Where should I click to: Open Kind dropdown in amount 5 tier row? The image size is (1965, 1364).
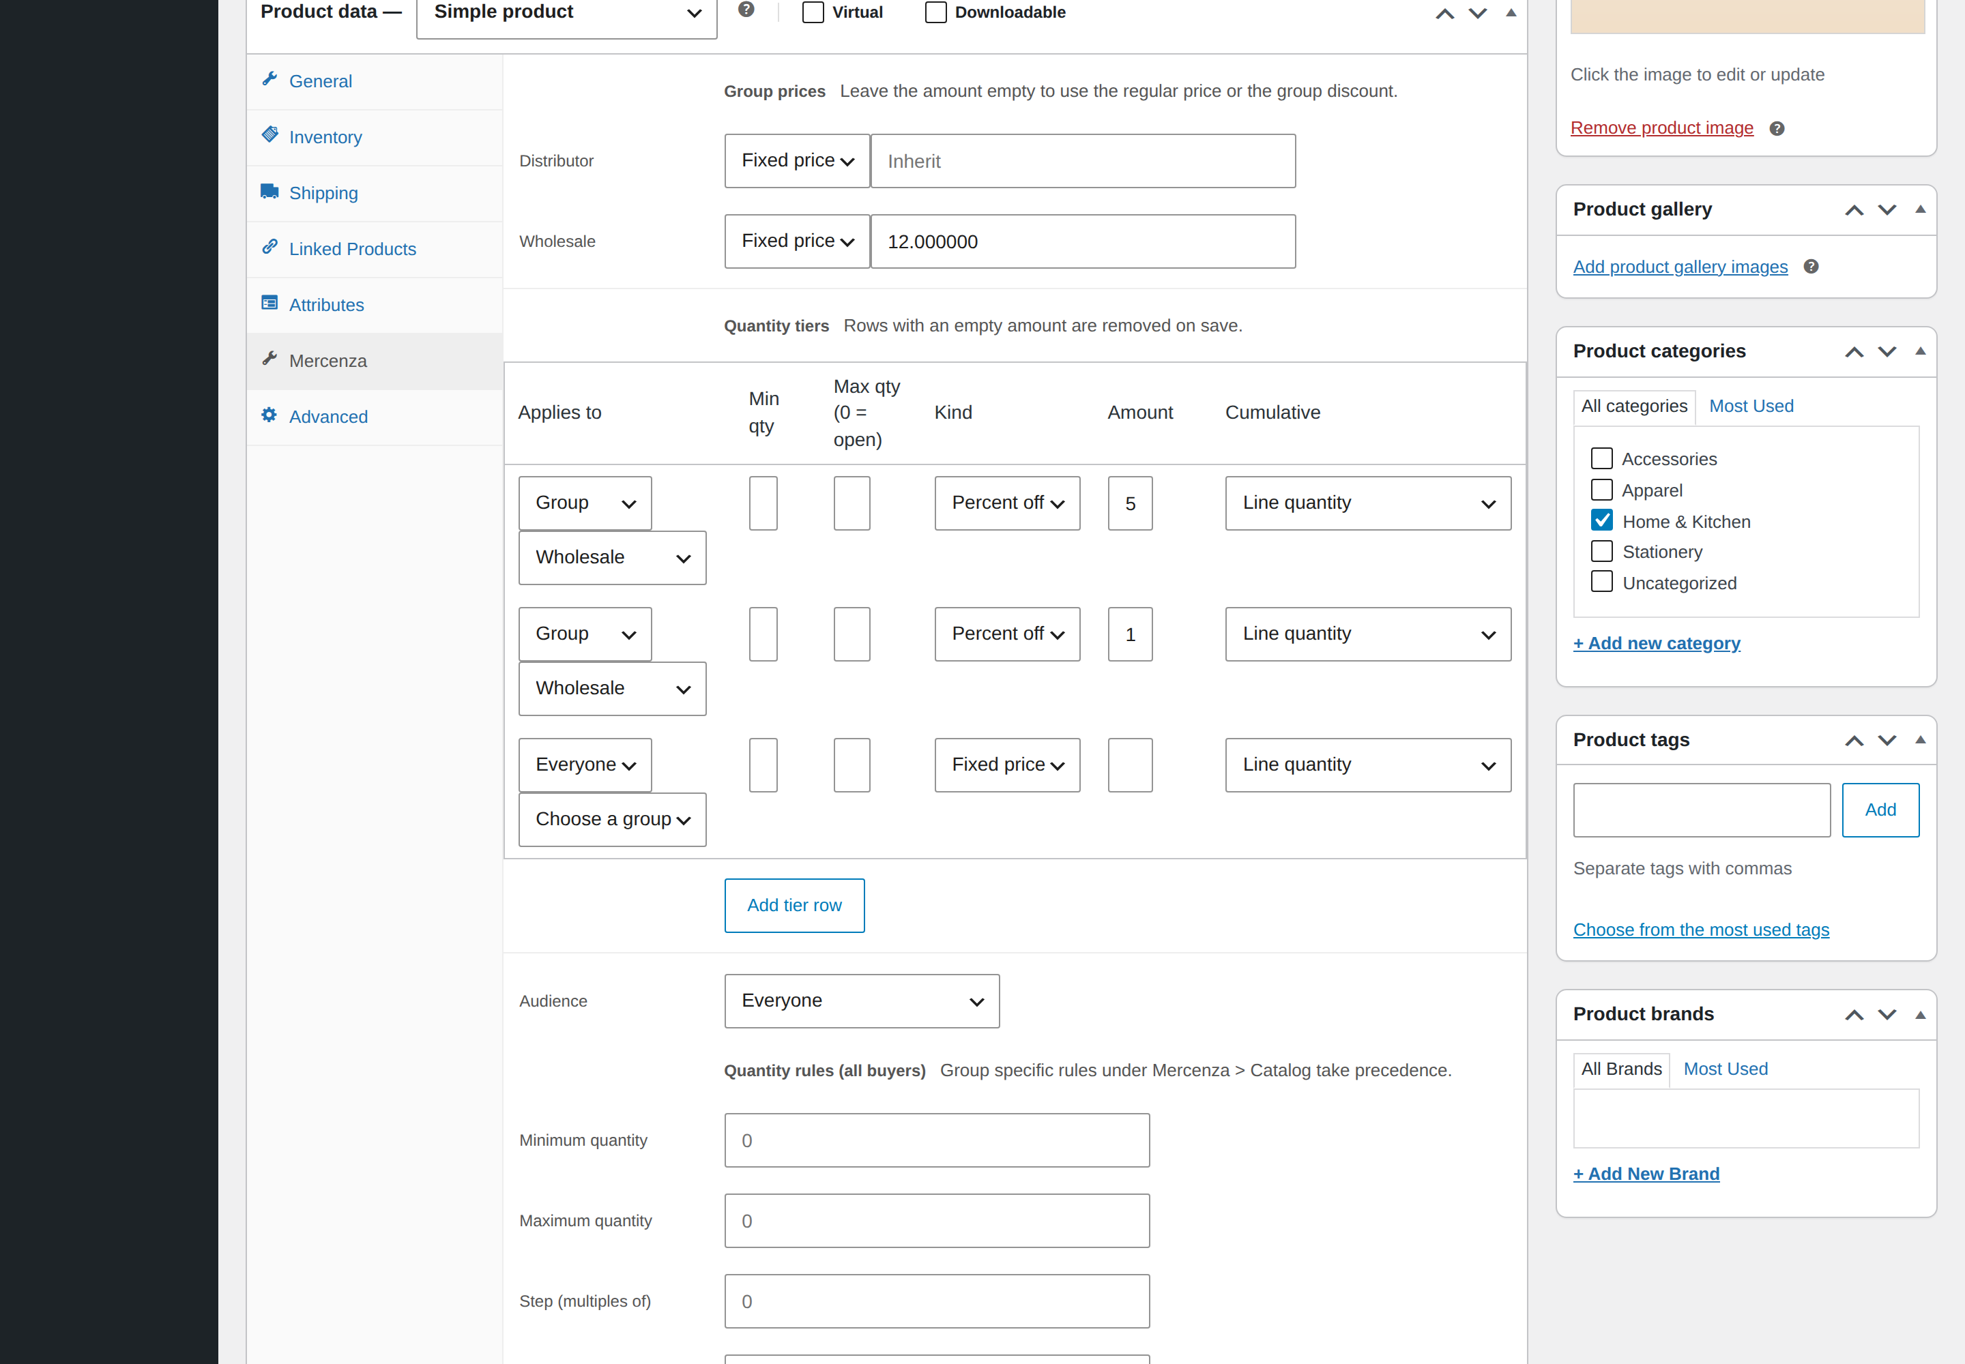click(x=1007, y=503)
